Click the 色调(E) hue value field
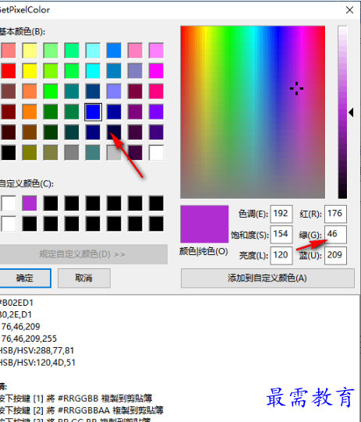 click(281, 214)
